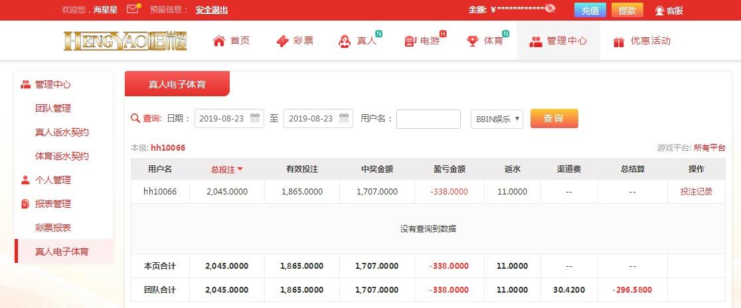Select the 真人电子体育 tab header

pos(177,84)
